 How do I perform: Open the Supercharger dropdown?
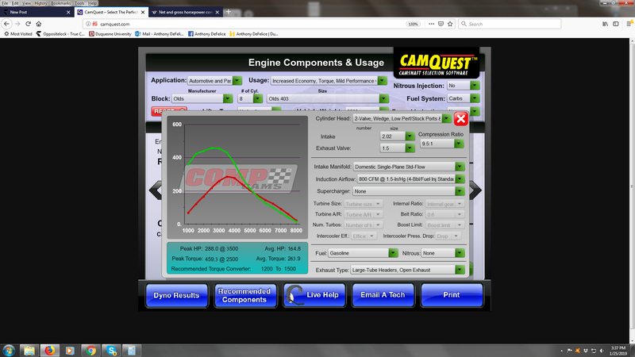point(460,191)
